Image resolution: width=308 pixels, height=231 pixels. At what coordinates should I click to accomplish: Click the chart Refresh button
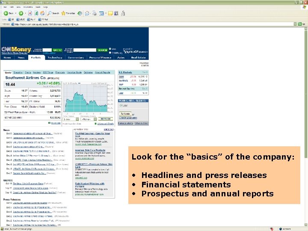point(106,119)
